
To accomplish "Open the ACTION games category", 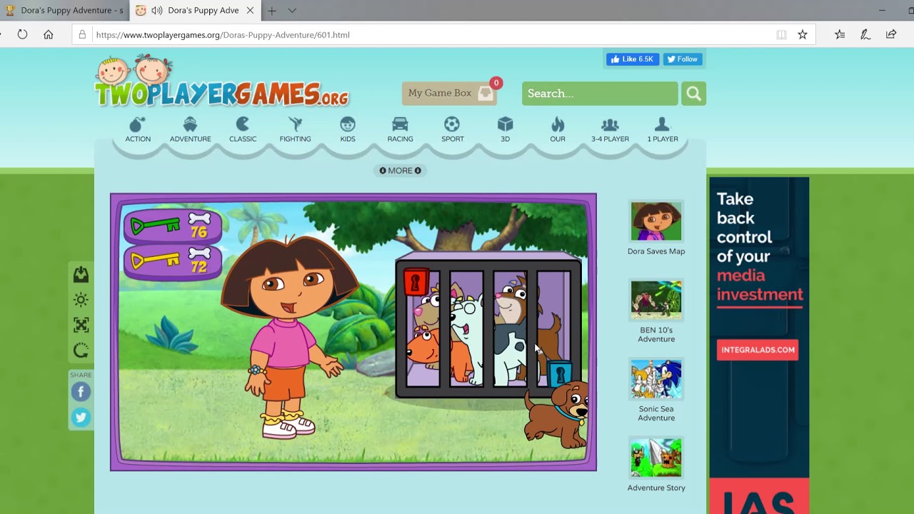I will [138, 129].
